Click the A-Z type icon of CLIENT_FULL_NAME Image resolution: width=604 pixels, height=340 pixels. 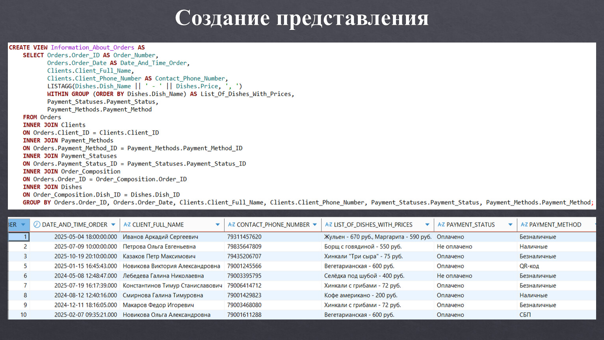pyautogui.click(x=127, y=225)
